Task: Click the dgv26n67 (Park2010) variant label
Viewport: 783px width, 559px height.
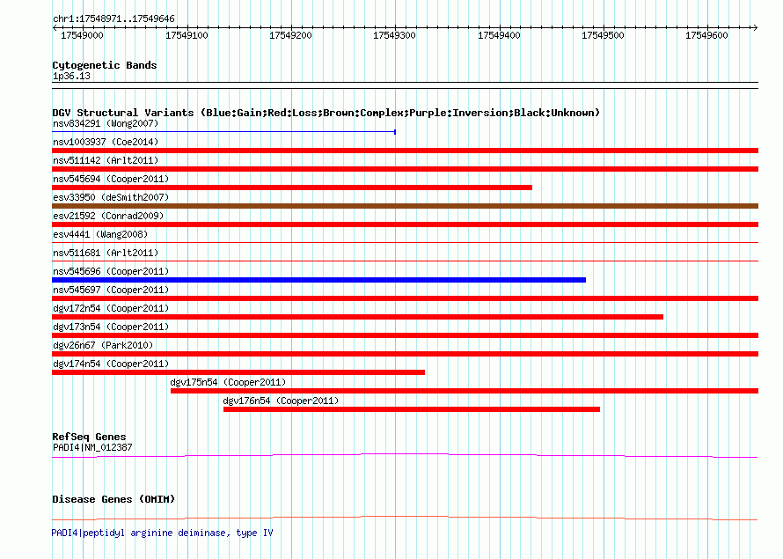Action: [x=103, y=345]
